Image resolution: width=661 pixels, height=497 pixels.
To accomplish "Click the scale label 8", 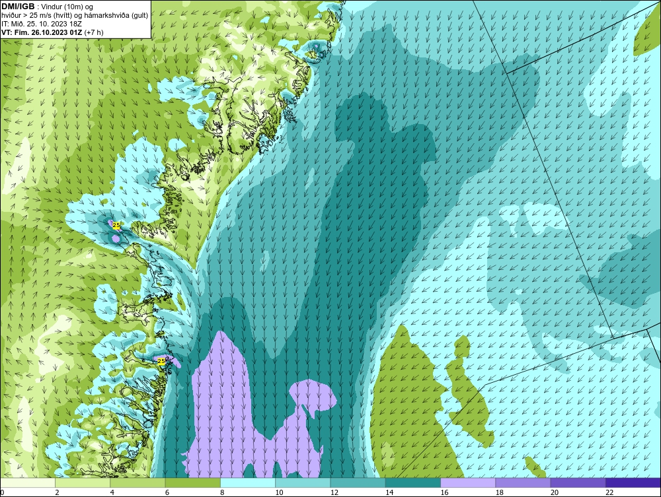I will (222, 493).
